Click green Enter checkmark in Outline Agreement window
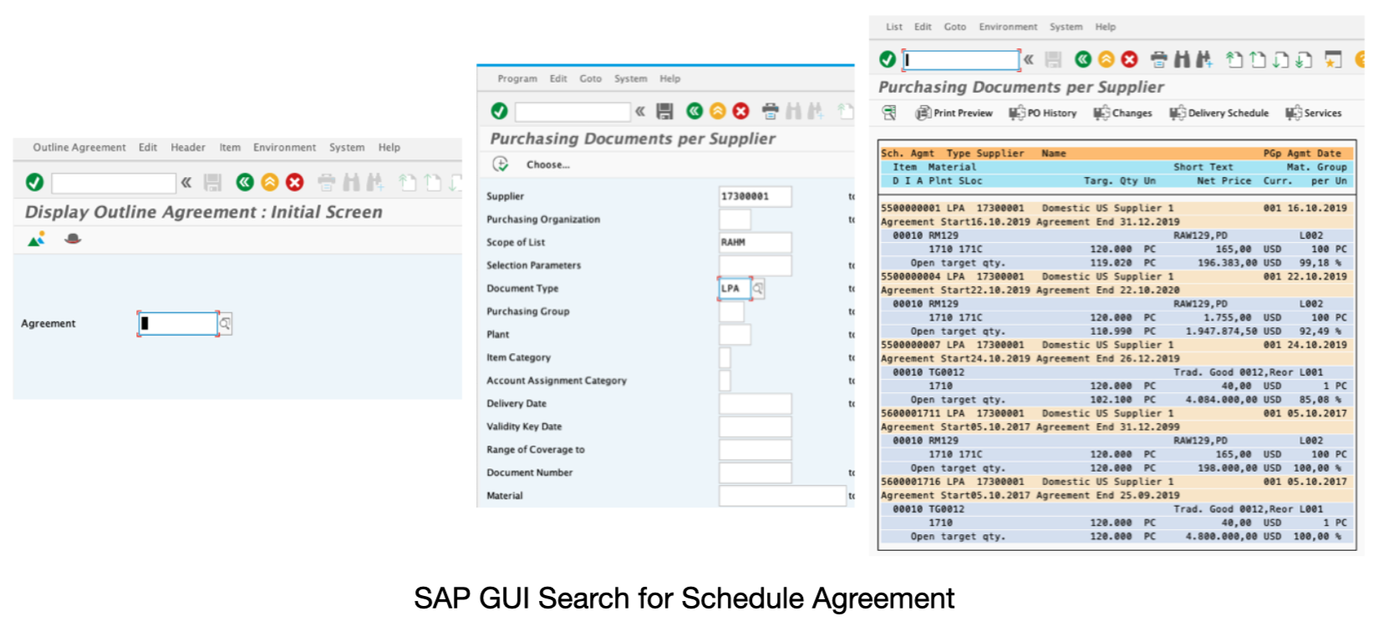The width and height of the screenshot is (1383, 621). [34, 182]
